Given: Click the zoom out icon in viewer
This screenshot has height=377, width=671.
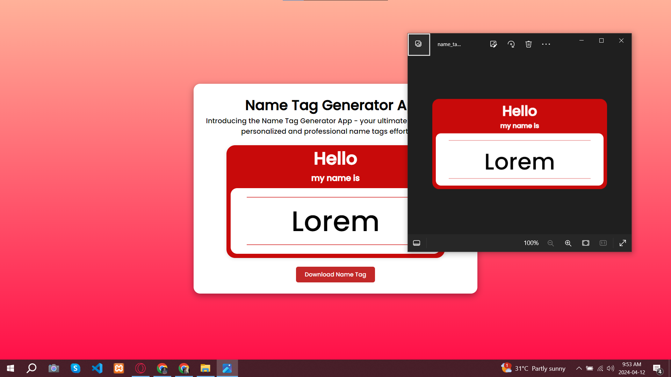Looking at the screenshot, I should tap(551, 243).
